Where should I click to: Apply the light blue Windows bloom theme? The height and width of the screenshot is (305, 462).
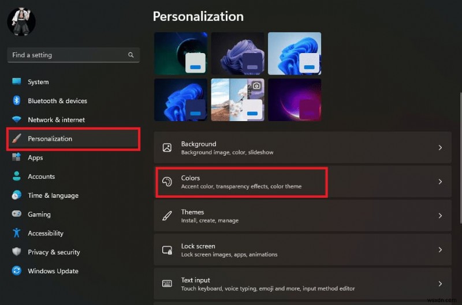pos(295,54)
